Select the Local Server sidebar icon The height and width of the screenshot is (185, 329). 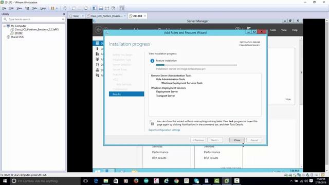pyautogui.click(x=97, y=48)
